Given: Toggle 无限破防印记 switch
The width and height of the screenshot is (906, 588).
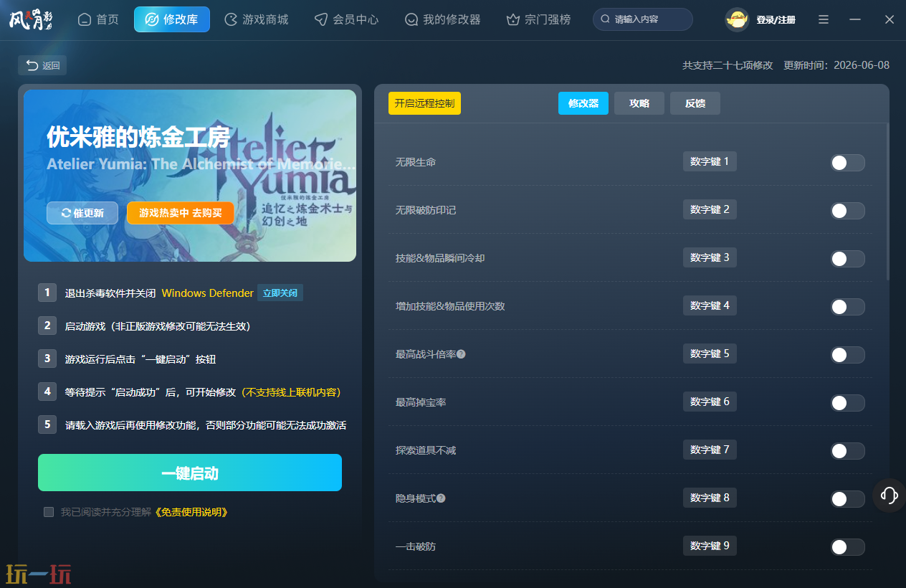Looking at the screenshot, I should [848, 211].
